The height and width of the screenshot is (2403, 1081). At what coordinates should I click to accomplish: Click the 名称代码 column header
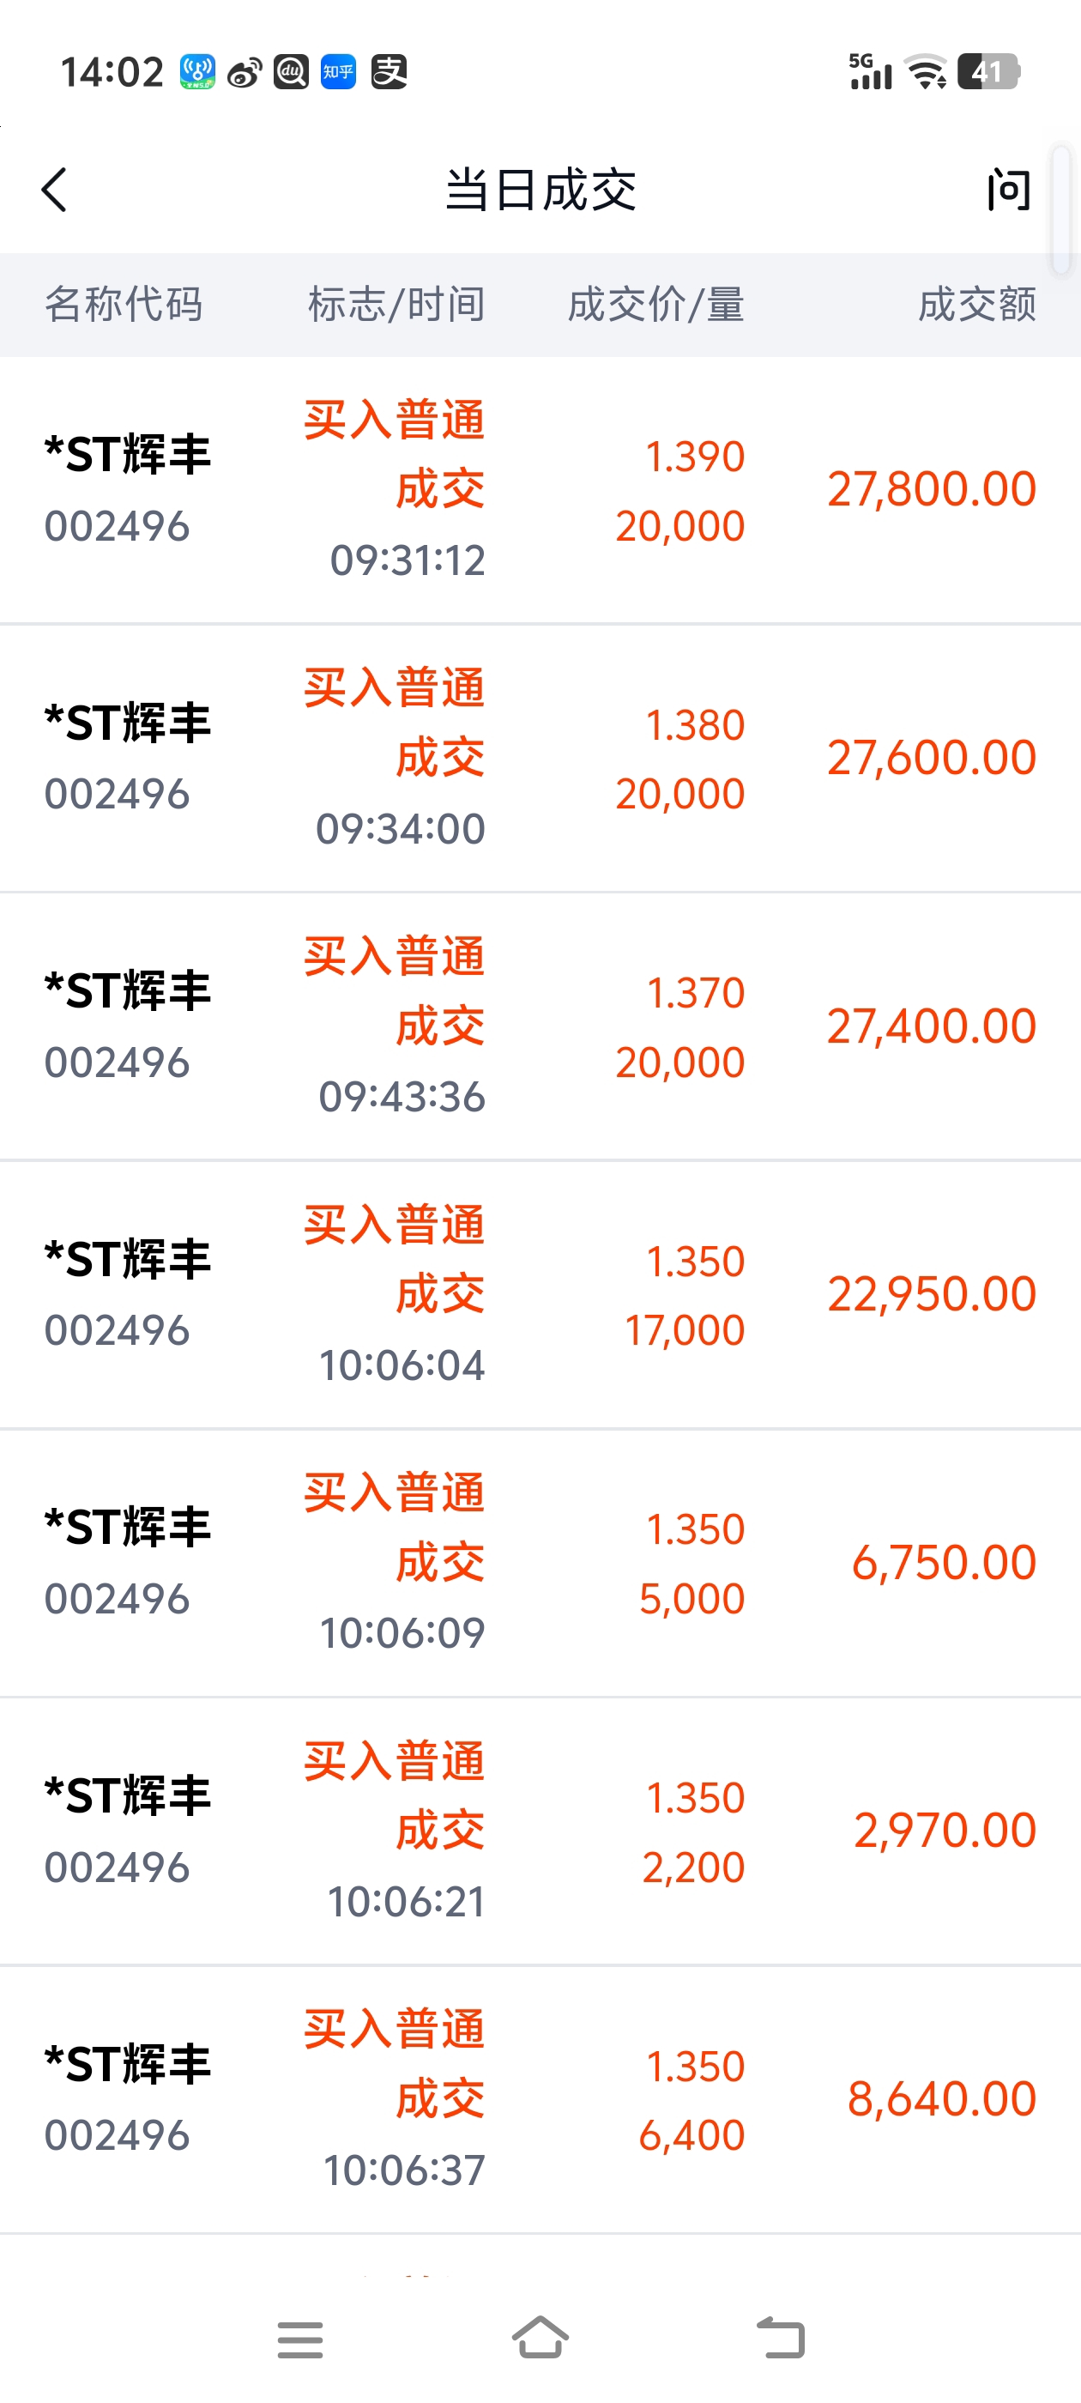[x=124, y=304]
